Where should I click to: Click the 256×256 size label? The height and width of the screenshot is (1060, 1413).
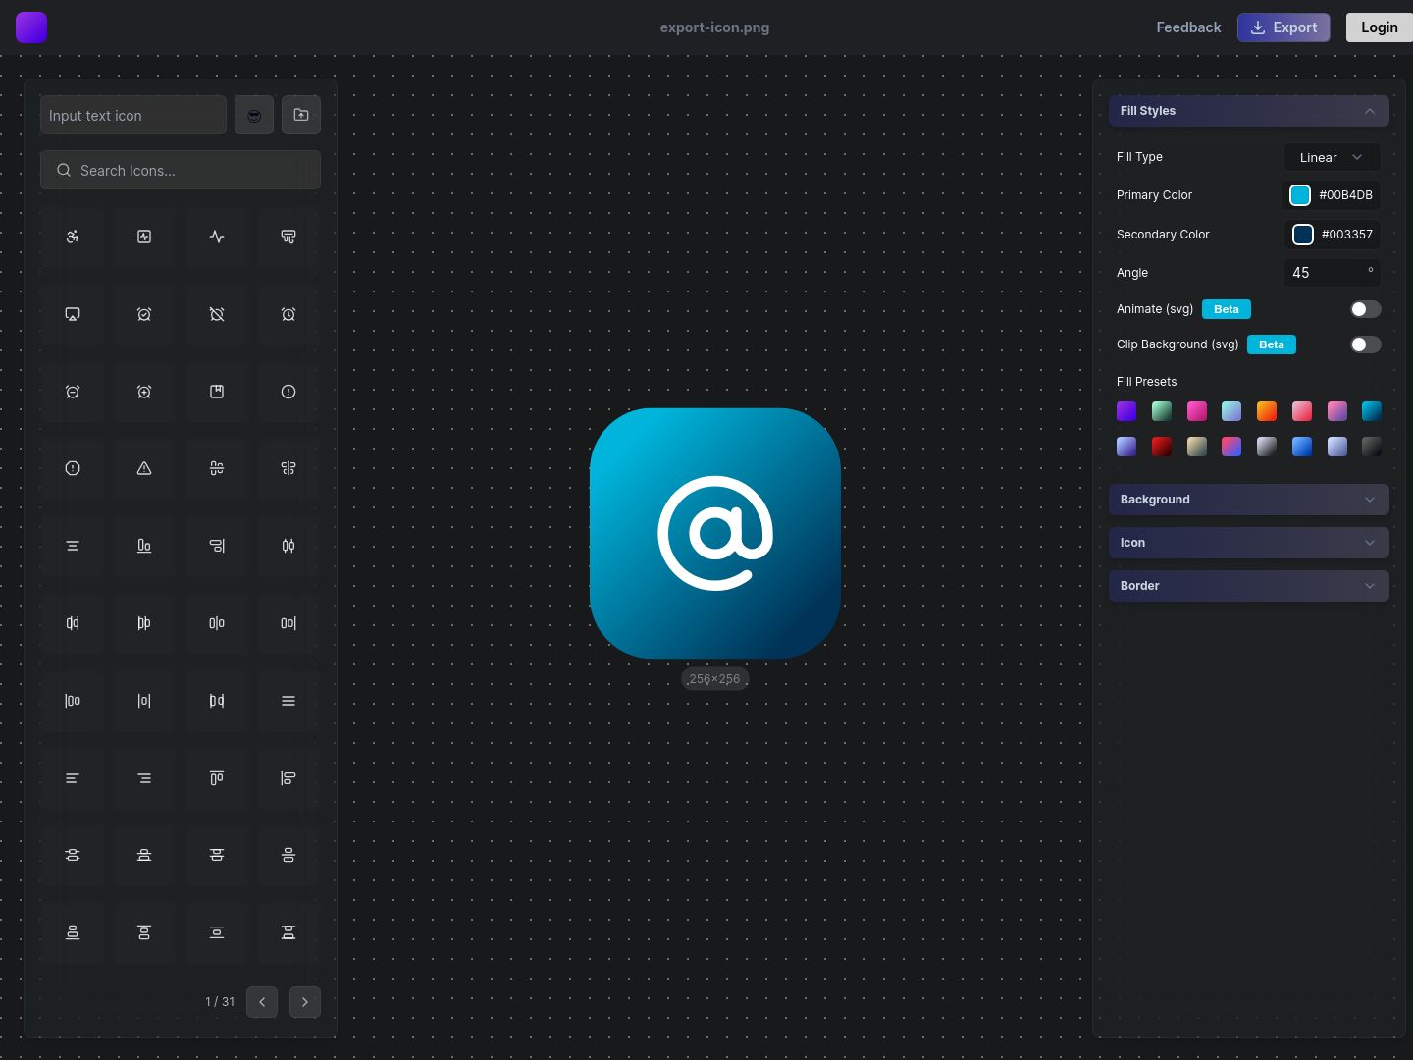[x=714, y=678]
